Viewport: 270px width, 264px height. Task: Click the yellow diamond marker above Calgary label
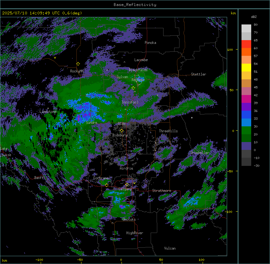(127, 185)
